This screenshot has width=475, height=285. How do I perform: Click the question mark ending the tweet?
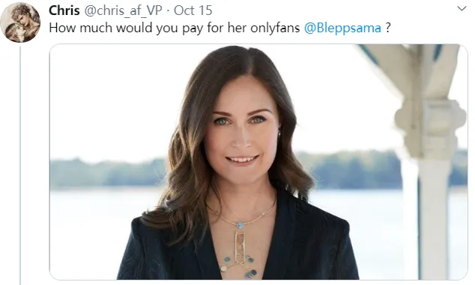click(x=388, y=28)
